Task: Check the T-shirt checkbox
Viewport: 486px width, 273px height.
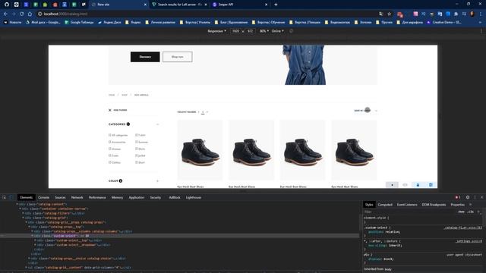Action: point(137,135)
